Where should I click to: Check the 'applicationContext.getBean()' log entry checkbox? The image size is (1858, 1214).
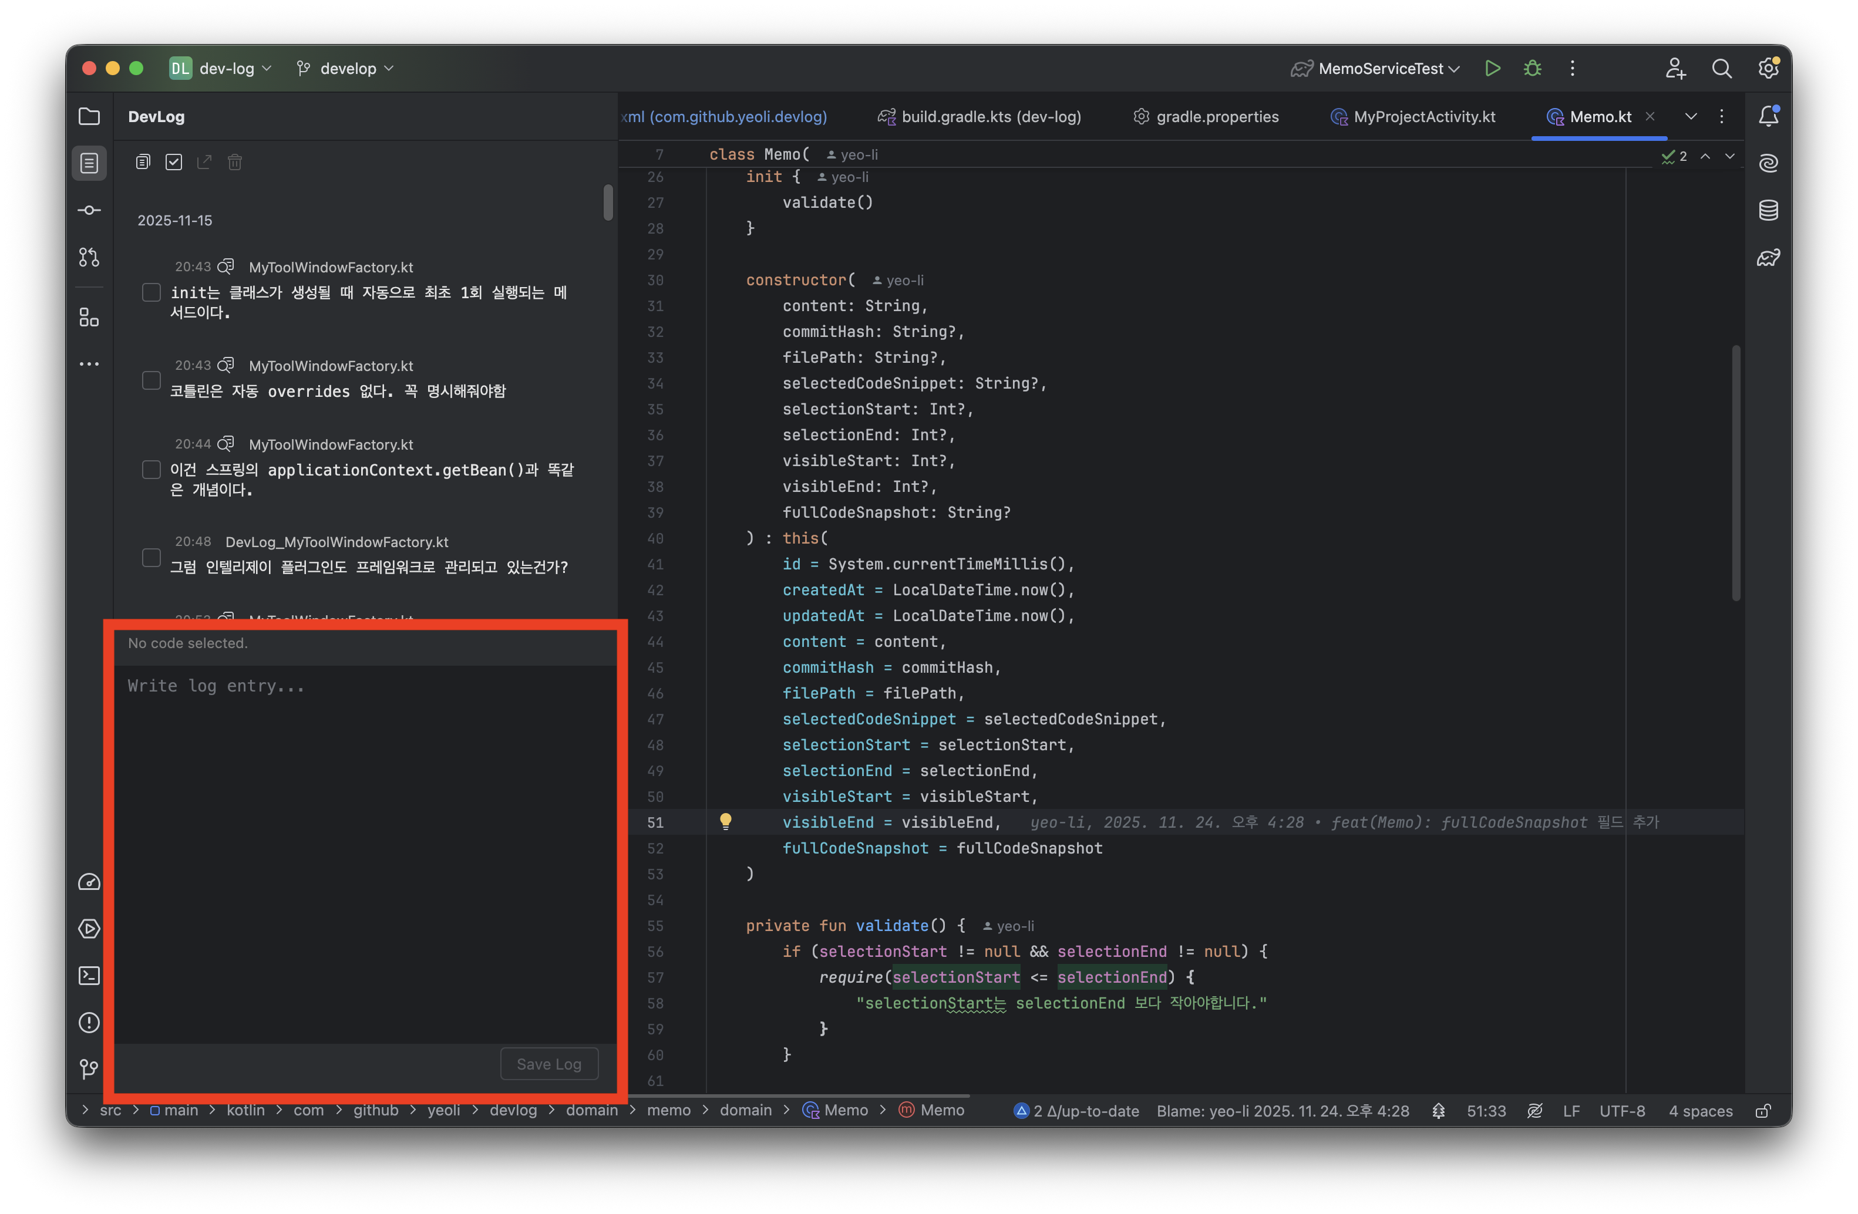pyautogui.click(x=152, y=470)
